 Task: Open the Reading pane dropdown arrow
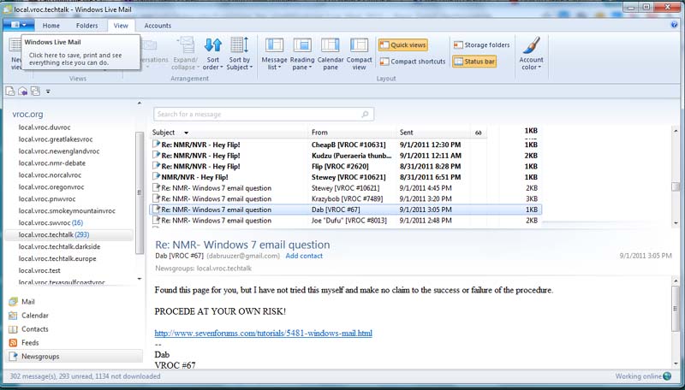[310, 68]
